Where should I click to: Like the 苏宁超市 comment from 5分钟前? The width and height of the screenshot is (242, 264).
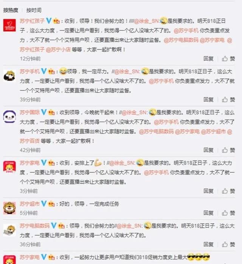point(228,213)
